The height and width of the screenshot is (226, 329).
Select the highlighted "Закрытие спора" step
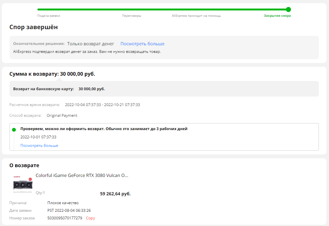point(277,15)
